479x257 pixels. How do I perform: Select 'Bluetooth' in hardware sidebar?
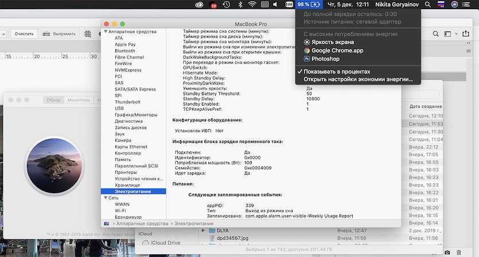pyautogui.click(x=125, y=51)
